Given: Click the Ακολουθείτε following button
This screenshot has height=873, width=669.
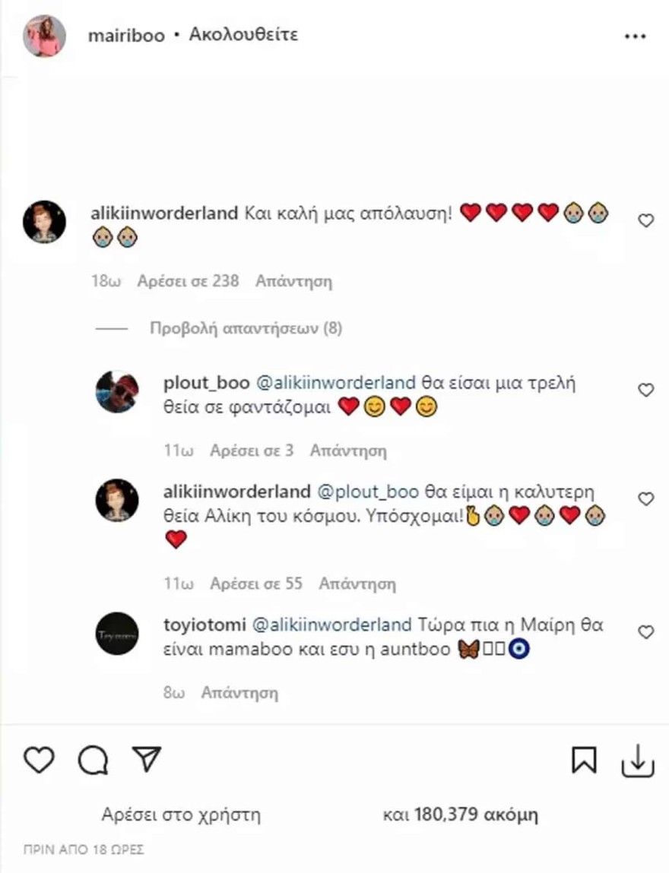Looking at the screenshot, I should pos(243,35).
